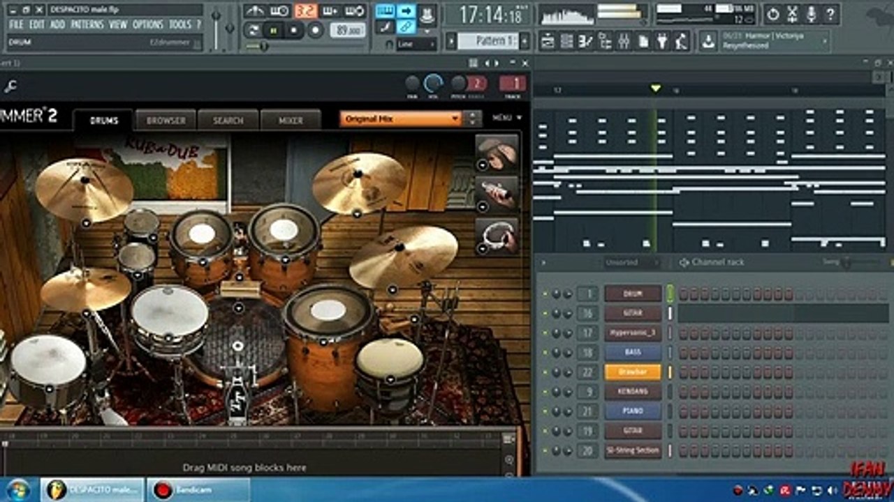Click the playlist position marker triangle

coord(655,89)
